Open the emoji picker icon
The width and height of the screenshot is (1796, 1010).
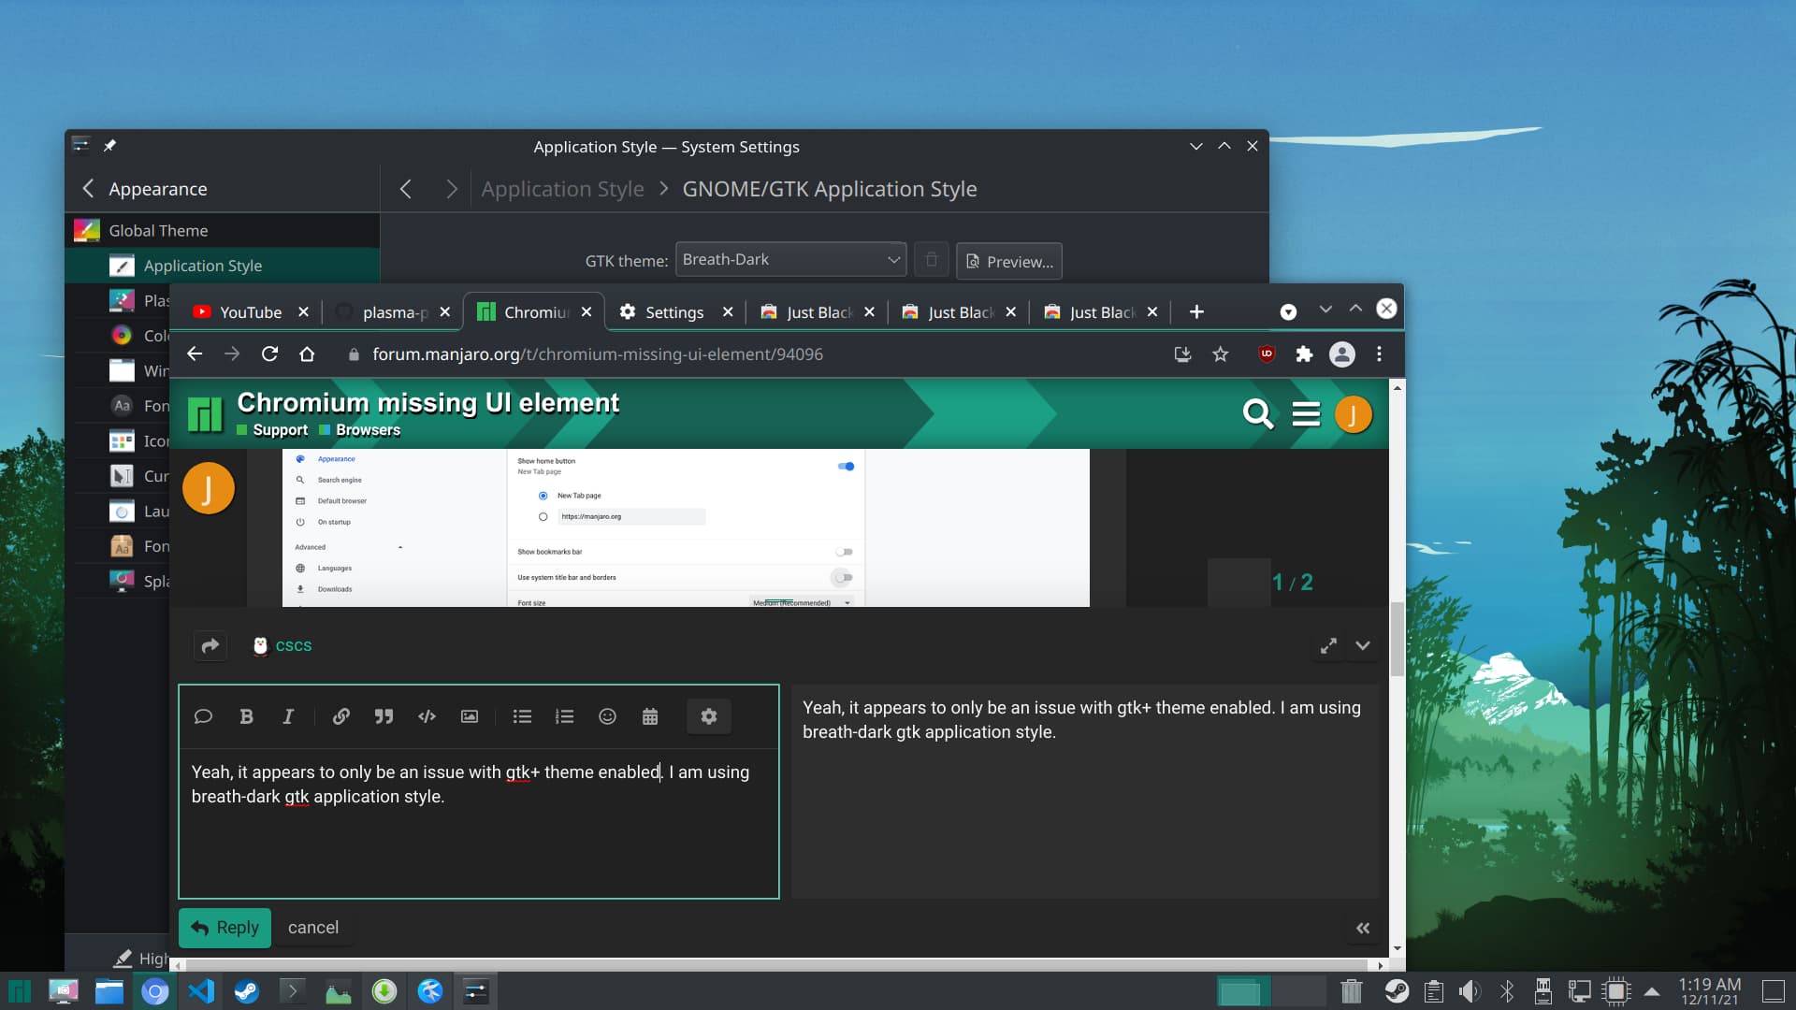607,716
